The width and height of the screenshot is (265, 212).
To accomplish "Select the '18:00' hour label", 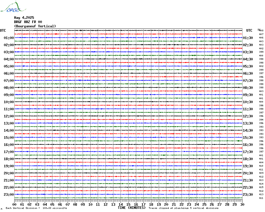I will 9,159.
